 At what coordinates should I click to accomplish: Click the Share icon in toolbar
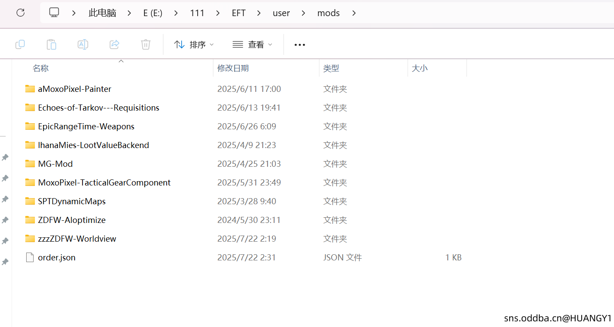coord(114,44)
